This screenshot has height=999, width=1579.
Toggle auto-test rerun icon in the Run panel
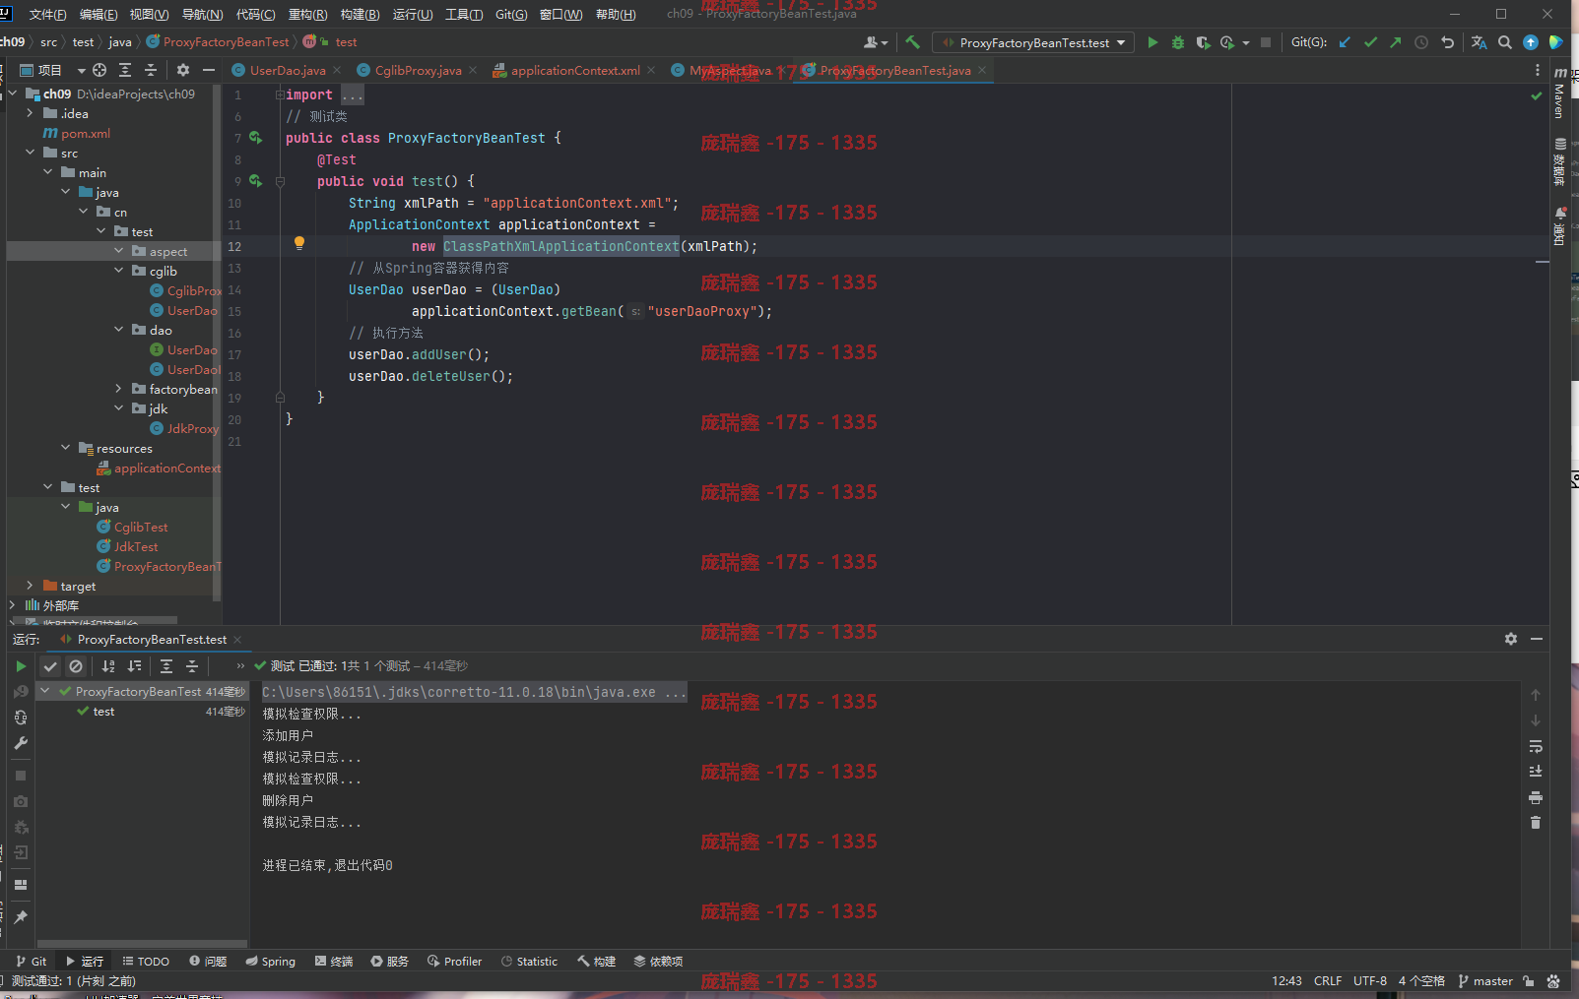pos(21,718)
